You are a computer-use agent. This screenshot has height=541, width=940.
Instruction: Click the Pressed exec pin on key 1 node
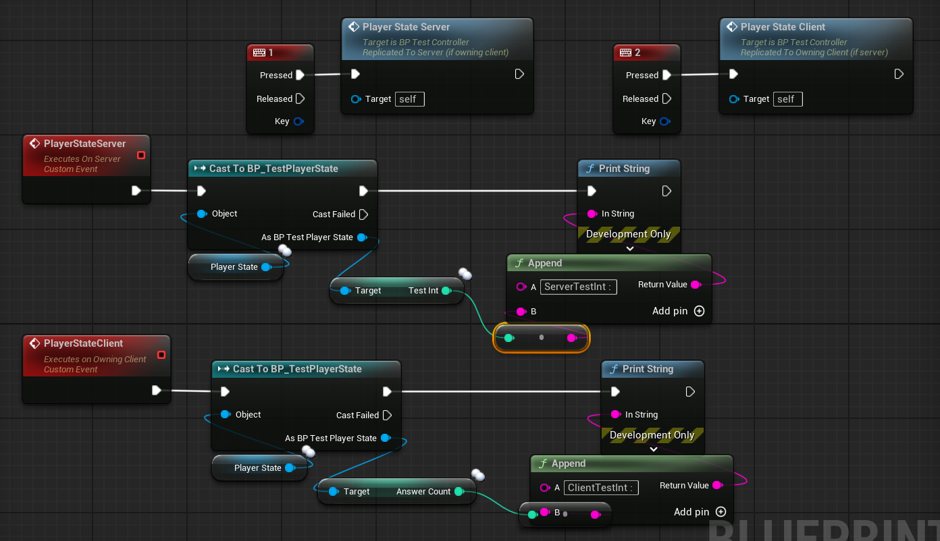(300, 75)
